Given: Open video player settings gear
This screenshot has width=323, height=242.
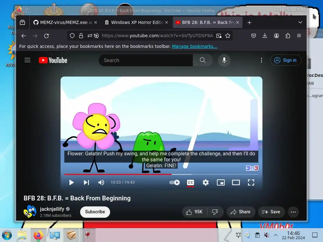Looking at the screenshot, I should pos(206,182).
